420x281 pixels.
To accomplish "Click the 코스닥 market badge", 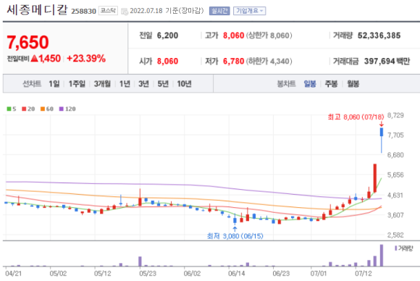I will pyautogui.click(x=108, y=11).
